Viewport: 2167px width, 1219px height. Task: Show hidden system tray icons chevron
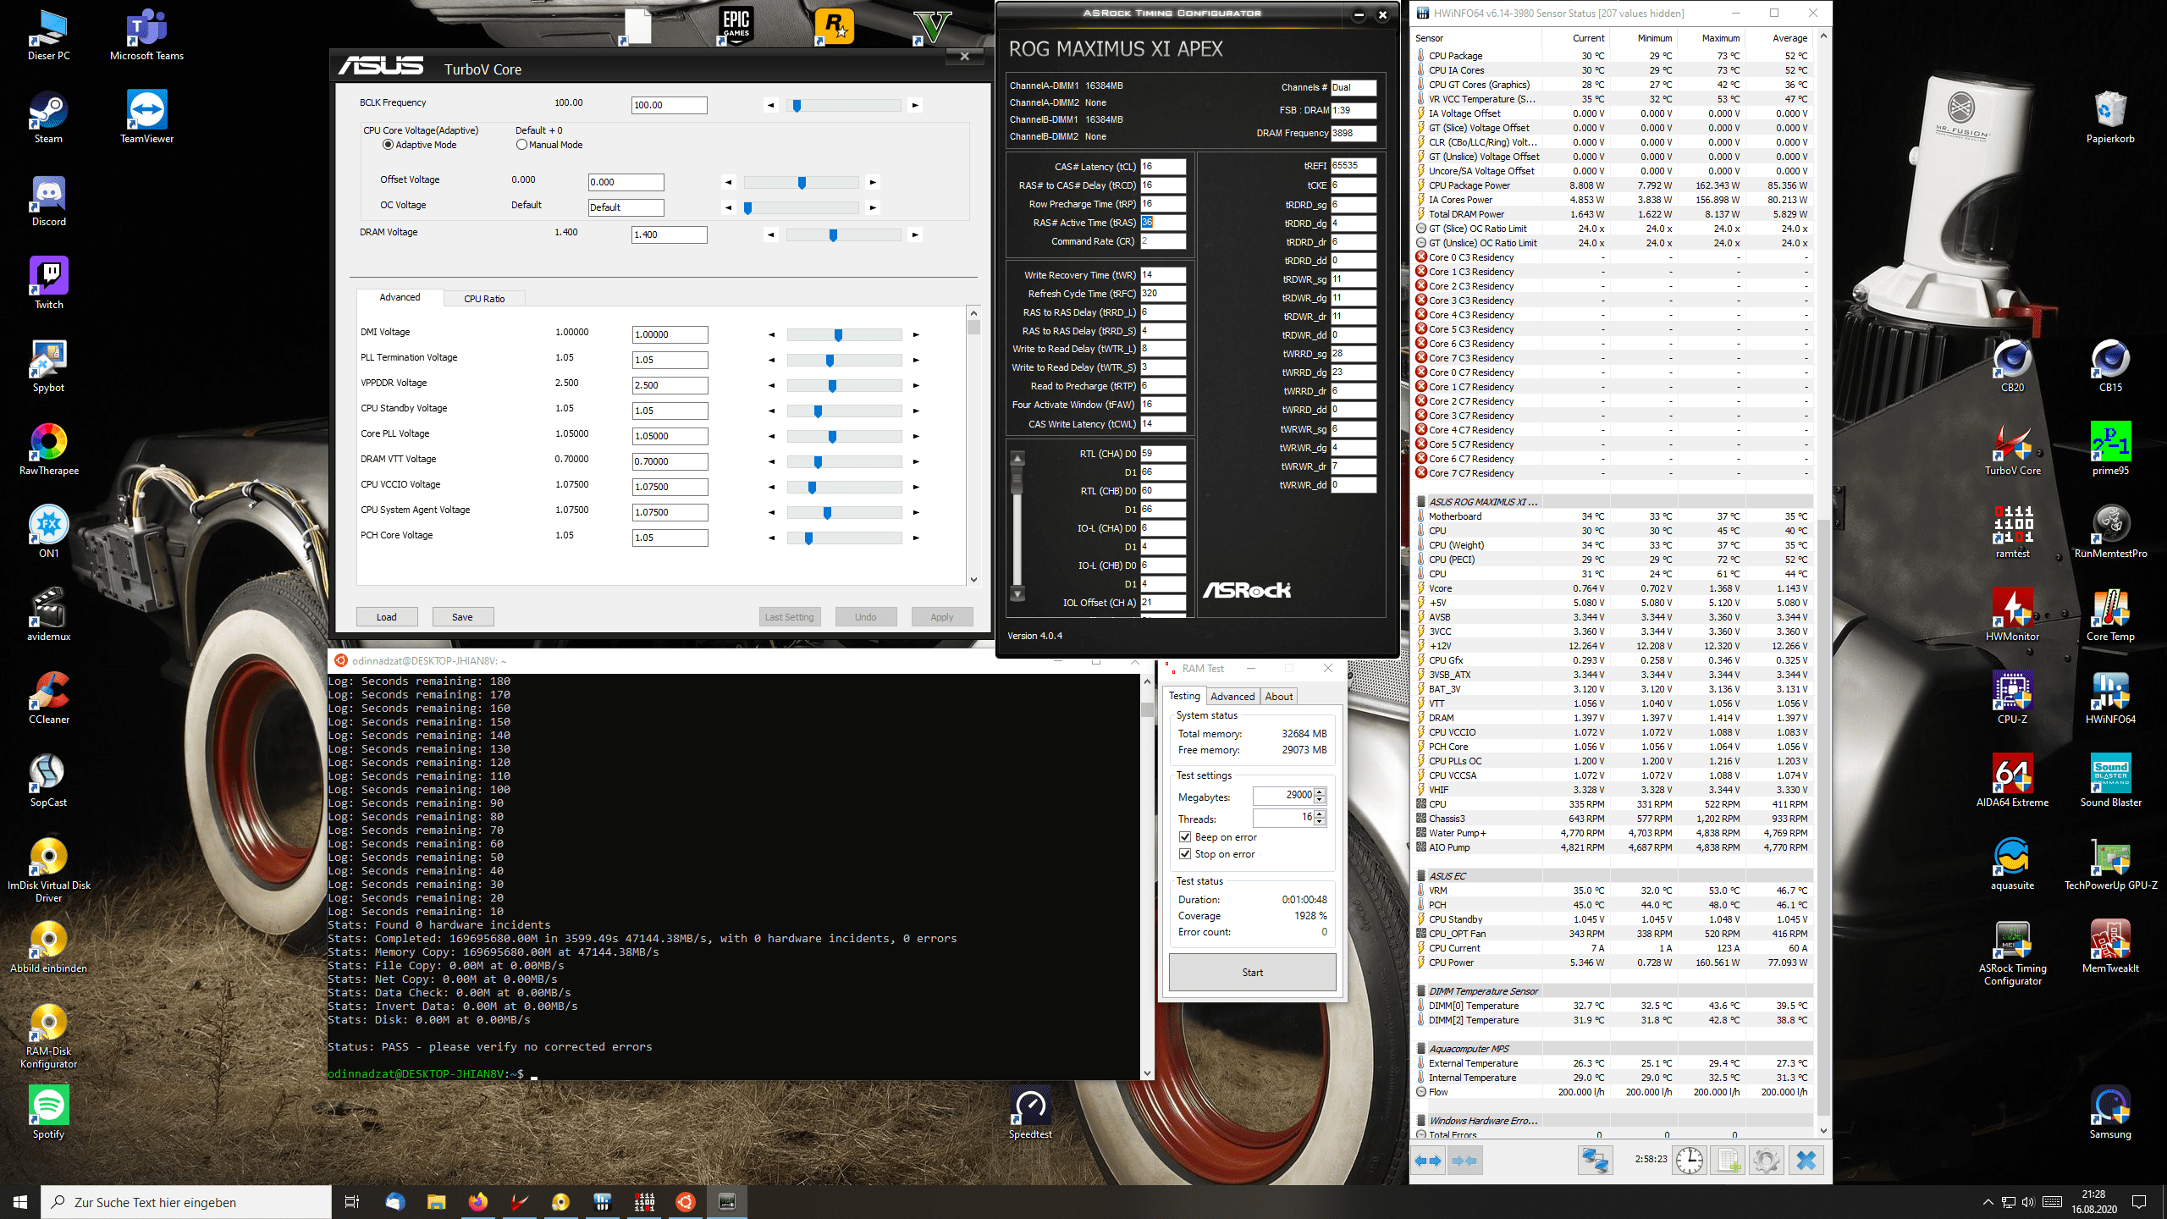tap(1988, 1202)
